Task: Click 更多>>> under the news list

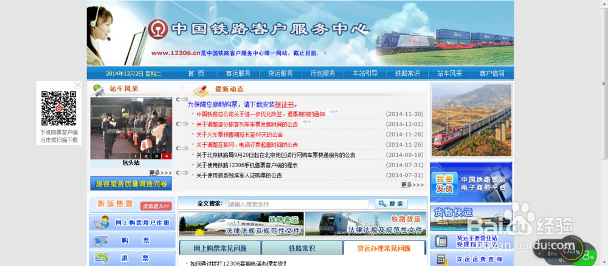Action: pos(413,185)
